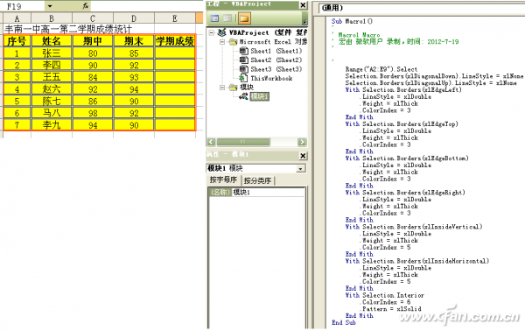Select Sheet1 (Sheet1) worksheet icon
The image size is (525, 331).
pyautogui.click(x=244, y=51)
